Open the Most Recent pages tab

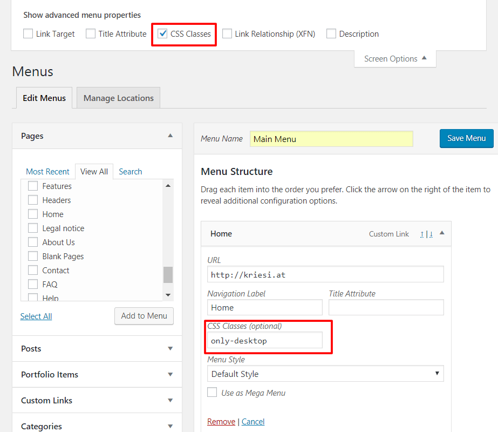point(47,172)
